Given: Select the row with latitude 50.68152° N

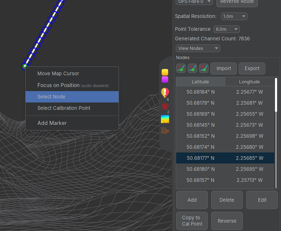Looking at the screenshot, I should 225,136.
